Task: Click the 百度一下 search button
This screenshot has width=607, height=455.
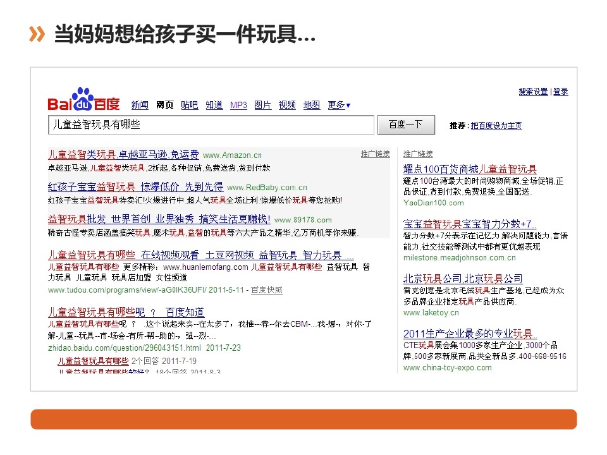Action: click(x=406, y=124)
